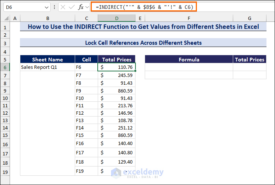Open the Insert Function fx dialog
This screenshot has height=185, width=275.
[x=81, y=7]
